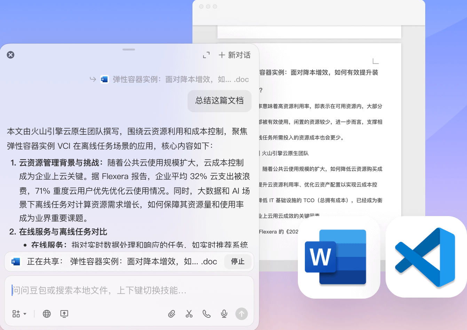Open the Microsoft Word app icon

[x=339, y=257]
